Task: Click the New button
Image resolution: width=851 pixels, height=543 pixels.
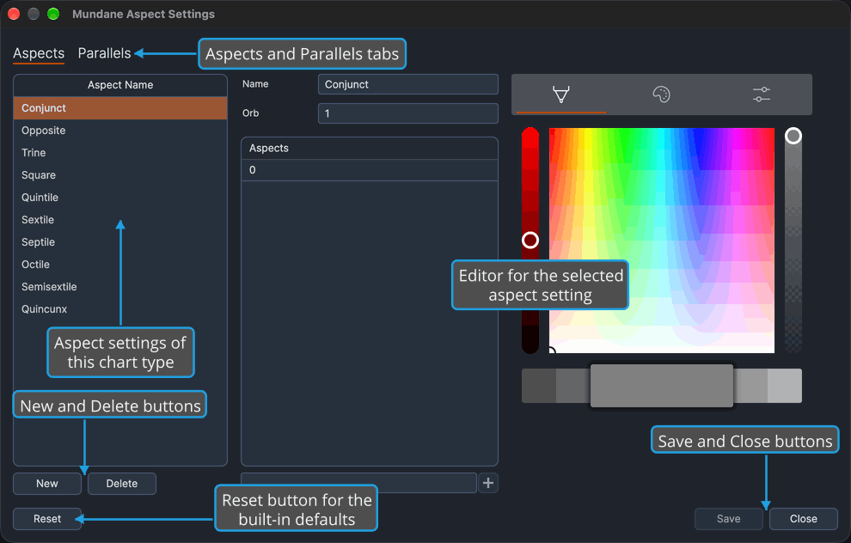Action: point(47,484)
